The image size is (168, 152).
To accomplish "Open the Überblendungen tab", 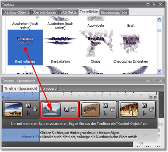I will (45, 12).
